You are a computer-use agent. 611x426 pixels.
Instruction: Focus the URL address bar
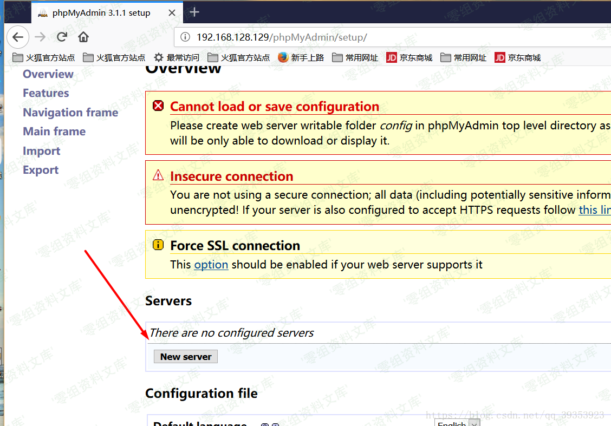[x=379, y=37]
